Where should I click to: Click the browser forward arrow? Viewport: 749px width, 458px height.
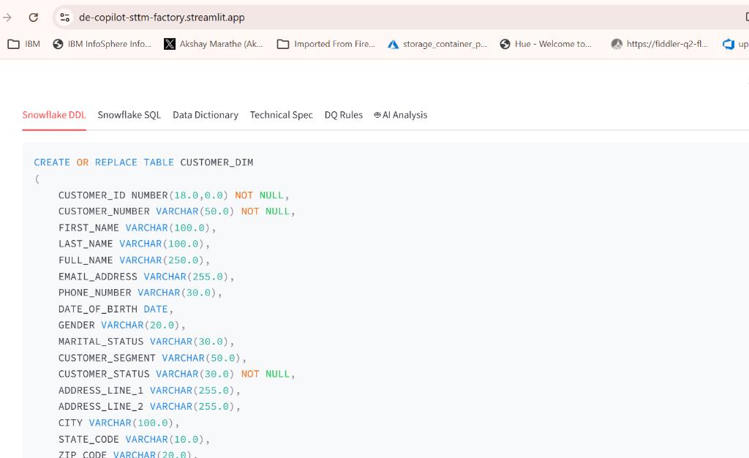7,18
